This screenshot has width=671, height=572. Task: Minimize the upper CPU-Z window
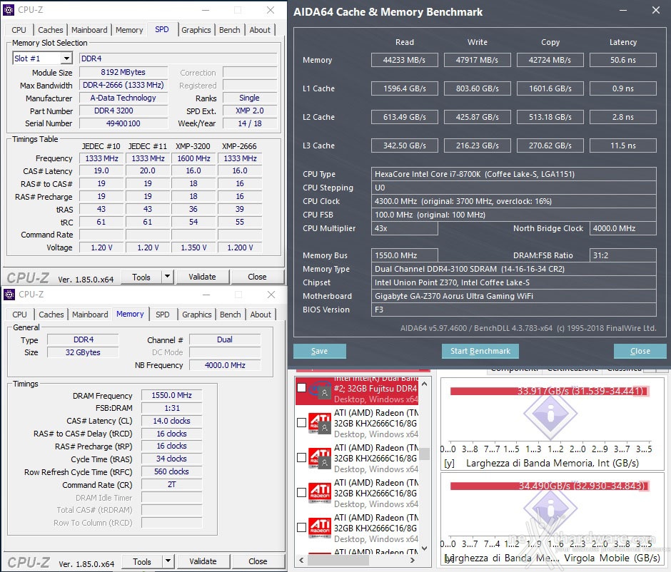[x=206, y=10]
